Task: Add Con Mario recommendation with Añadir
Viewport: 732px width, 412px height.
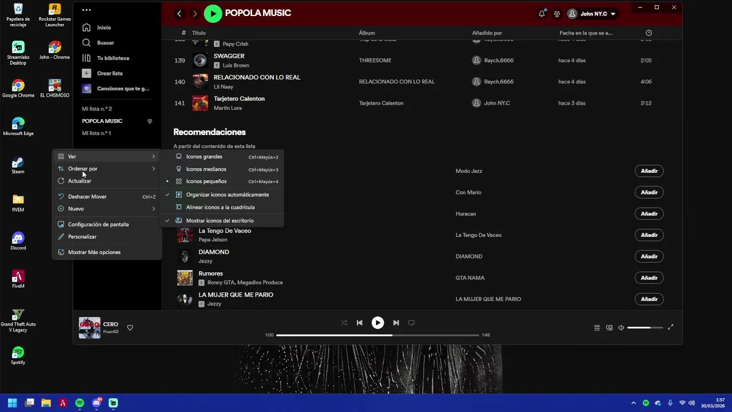Action: (649, 192)
